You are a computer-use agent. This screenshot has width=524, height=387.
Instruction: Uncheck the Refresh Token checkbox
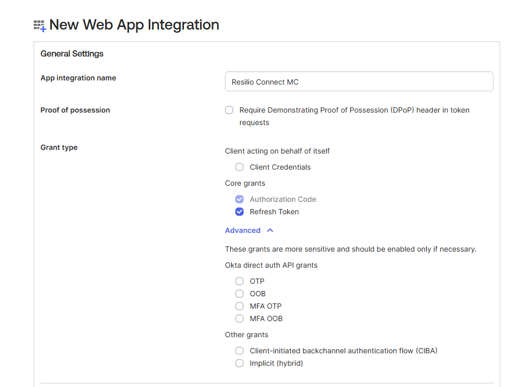239,212
